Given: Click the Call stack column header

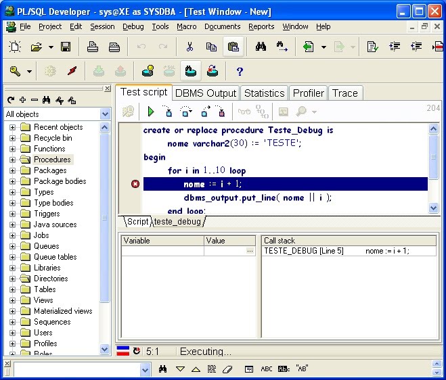Looking at the screenshot, I should coord(349,241).
